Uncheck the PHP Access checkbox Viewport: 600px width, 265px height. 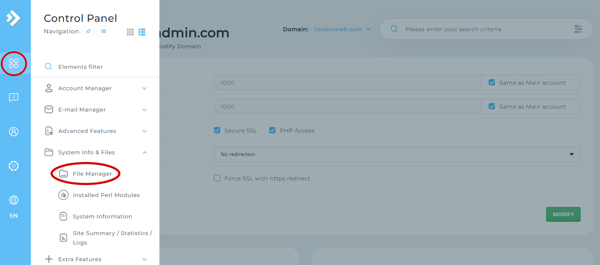(273, 130)
